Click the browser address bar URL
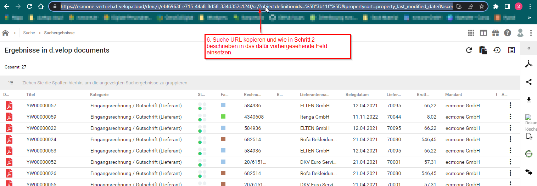537x186 pixels. point(256,6)
